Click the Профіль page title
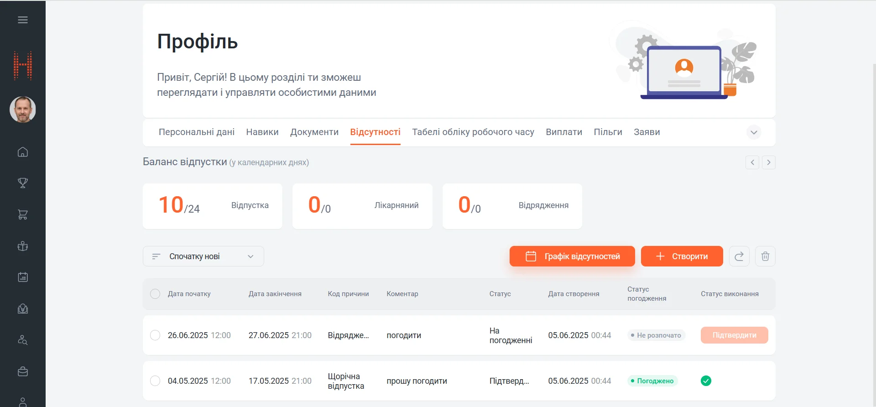 (x=198, y=42)
